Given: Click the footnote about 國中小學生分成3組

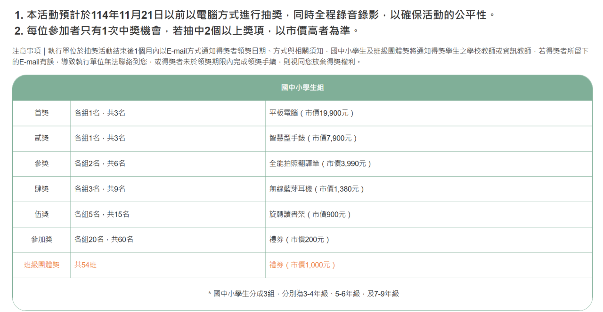Looking at the screenshot, I should tap(303, 294).
